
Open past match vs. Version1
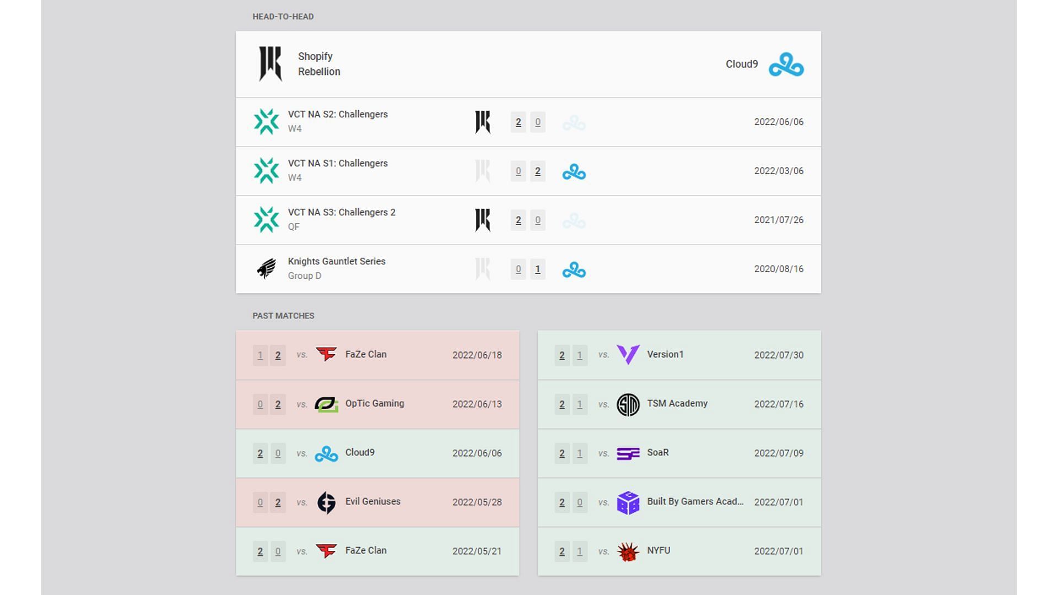(x=679, y=355)
